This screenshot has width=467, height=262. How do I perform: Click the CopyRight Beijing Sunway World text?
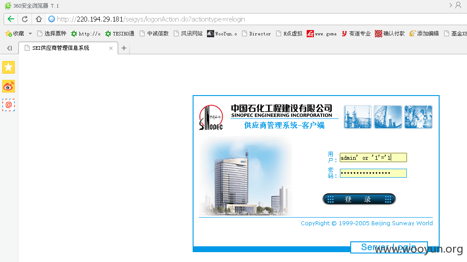(x=366, y=223)
